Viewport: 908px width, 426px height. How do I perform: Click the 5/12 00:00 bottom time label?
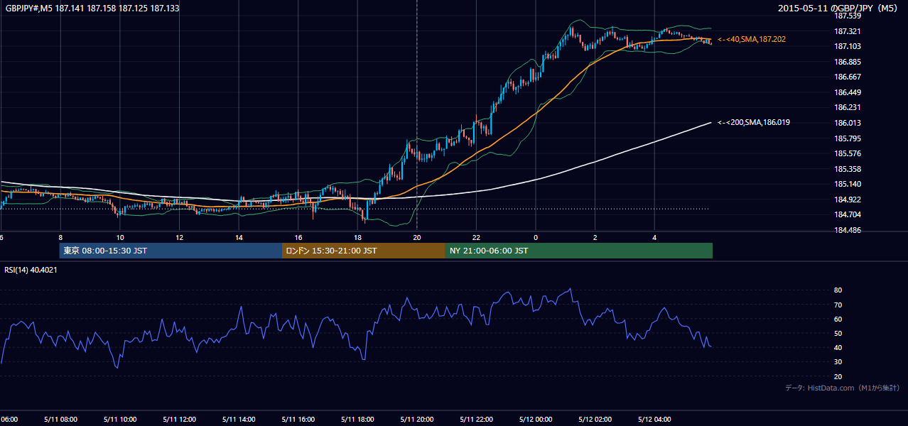536,420
